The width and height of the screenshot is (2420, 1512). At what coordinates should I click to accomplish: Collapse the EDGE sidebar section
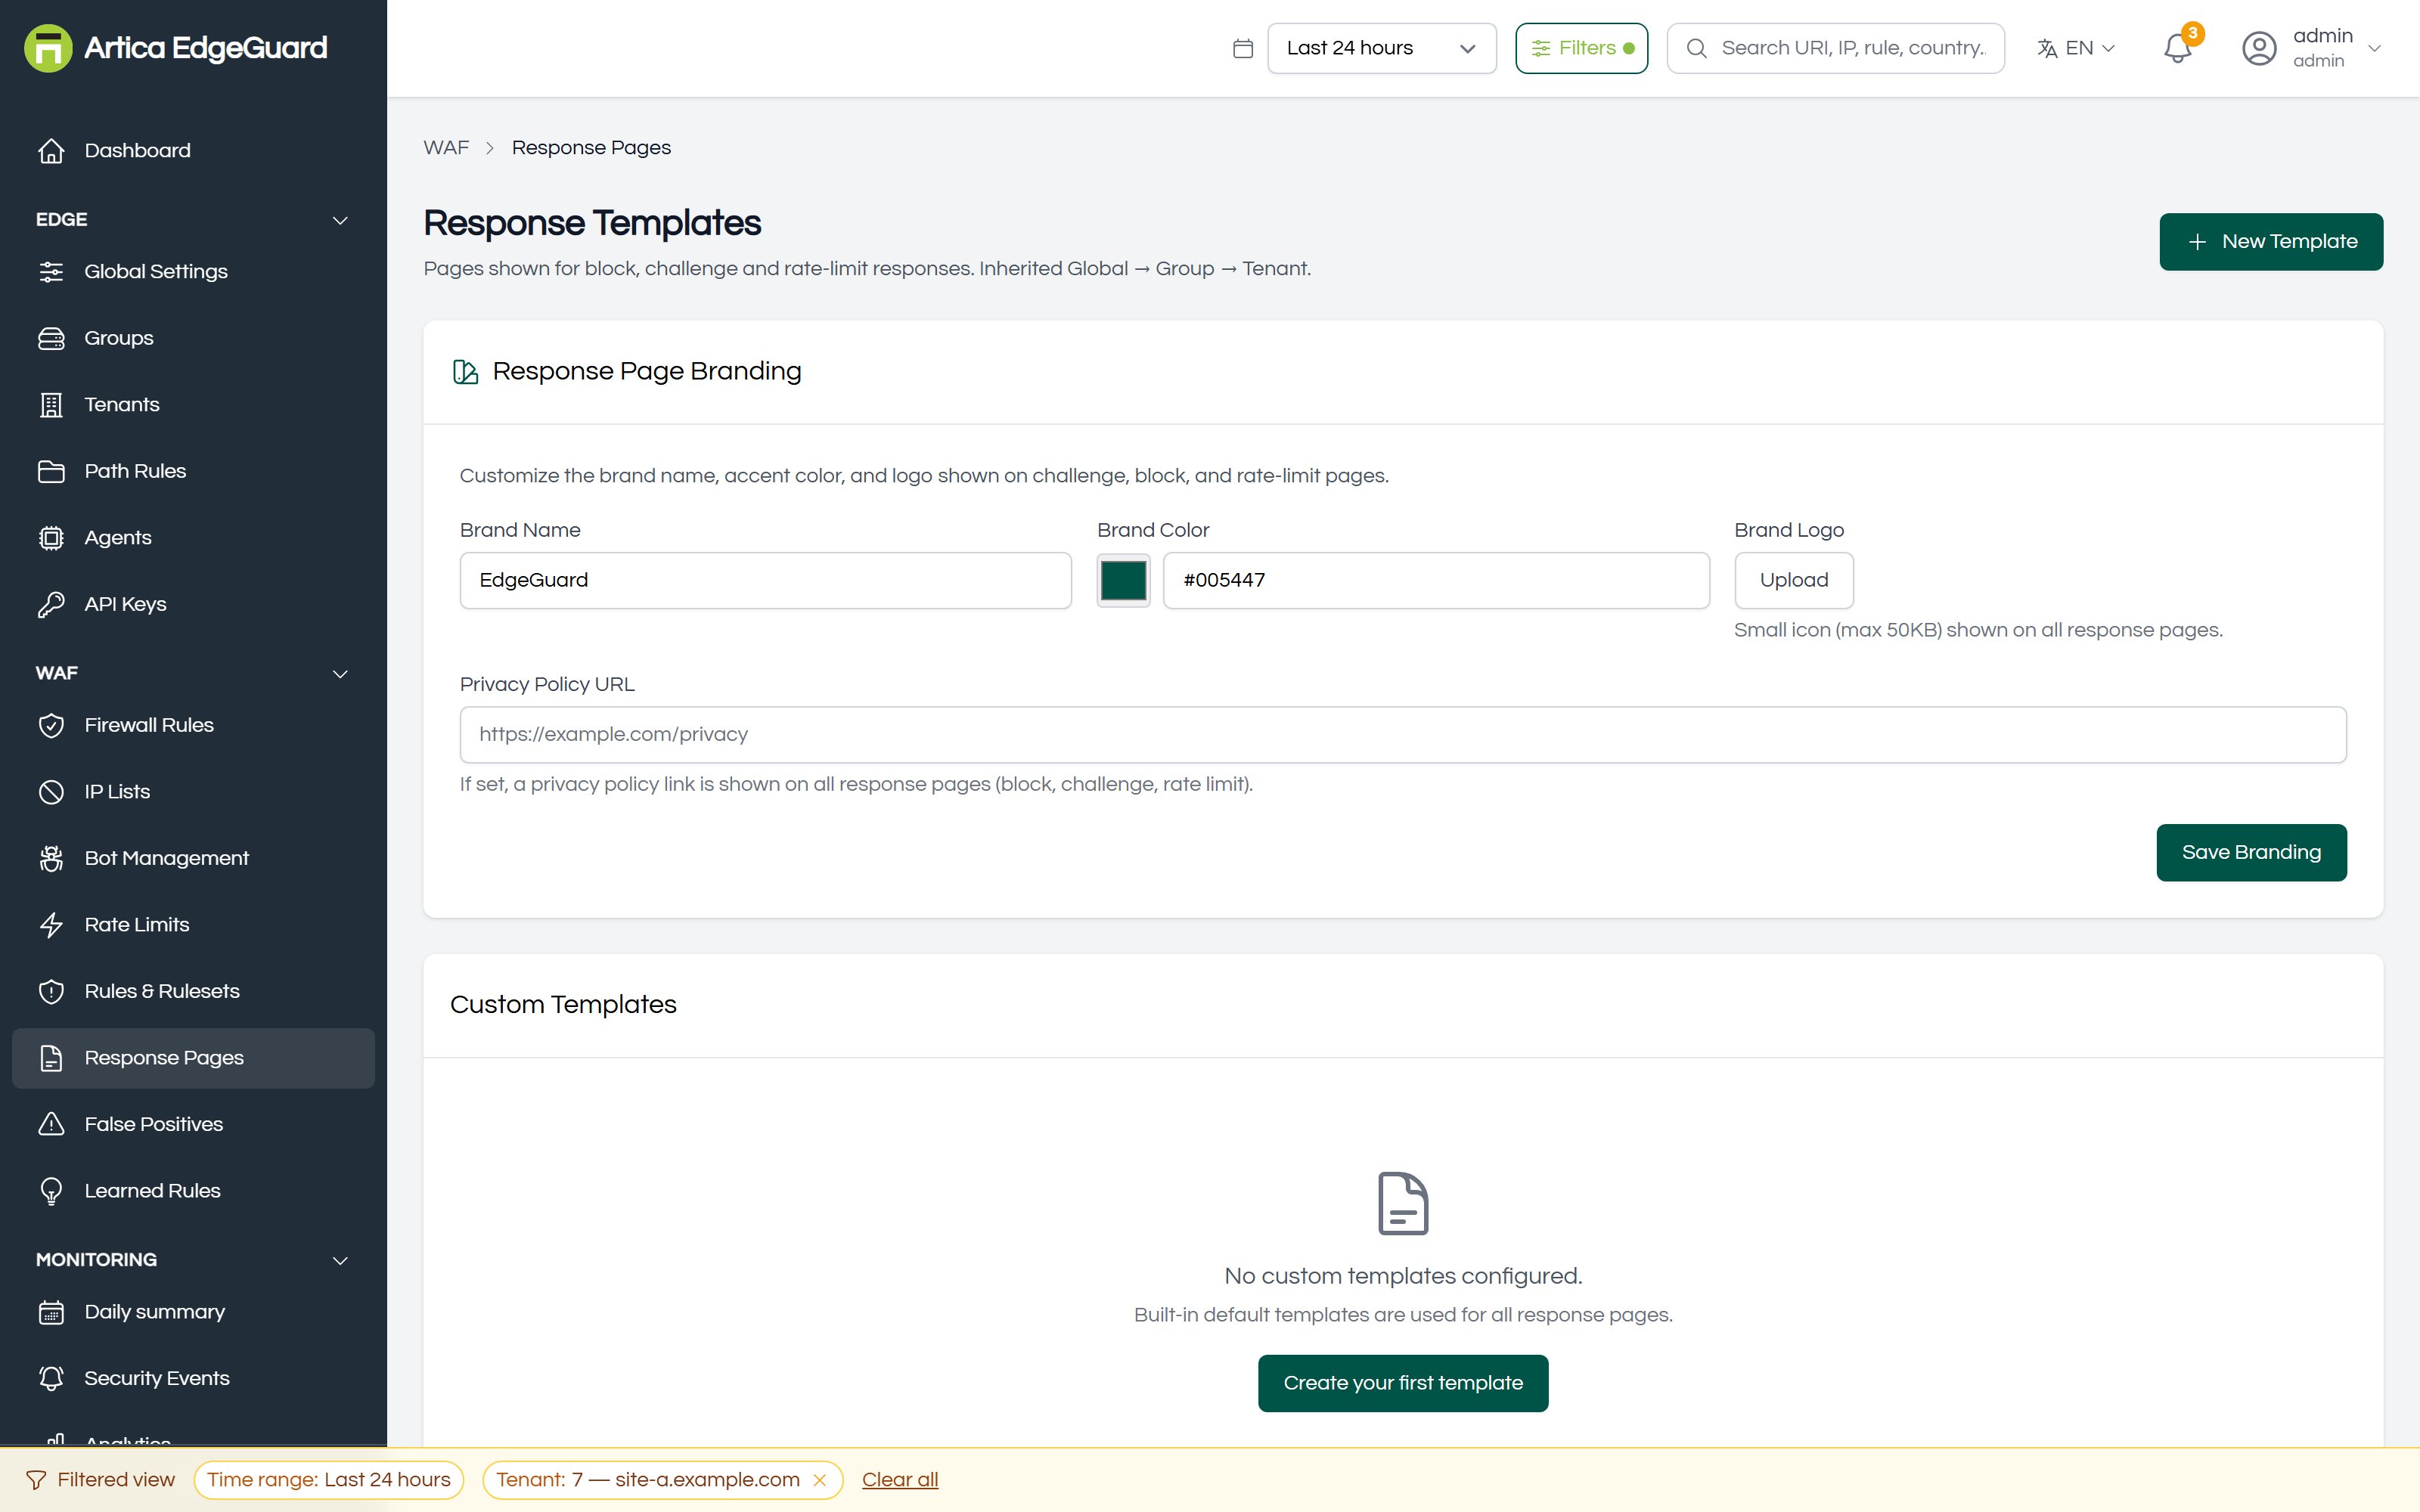click(x=193, y=220)
